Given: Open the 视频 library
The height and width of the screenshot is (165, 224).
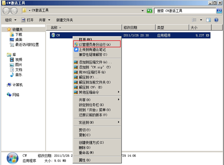Looking at the screenshot, I should 19,60.
